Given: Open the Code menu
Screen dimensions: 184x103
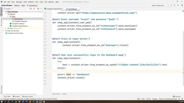Looking at the screenshot, I should point(25,2).
